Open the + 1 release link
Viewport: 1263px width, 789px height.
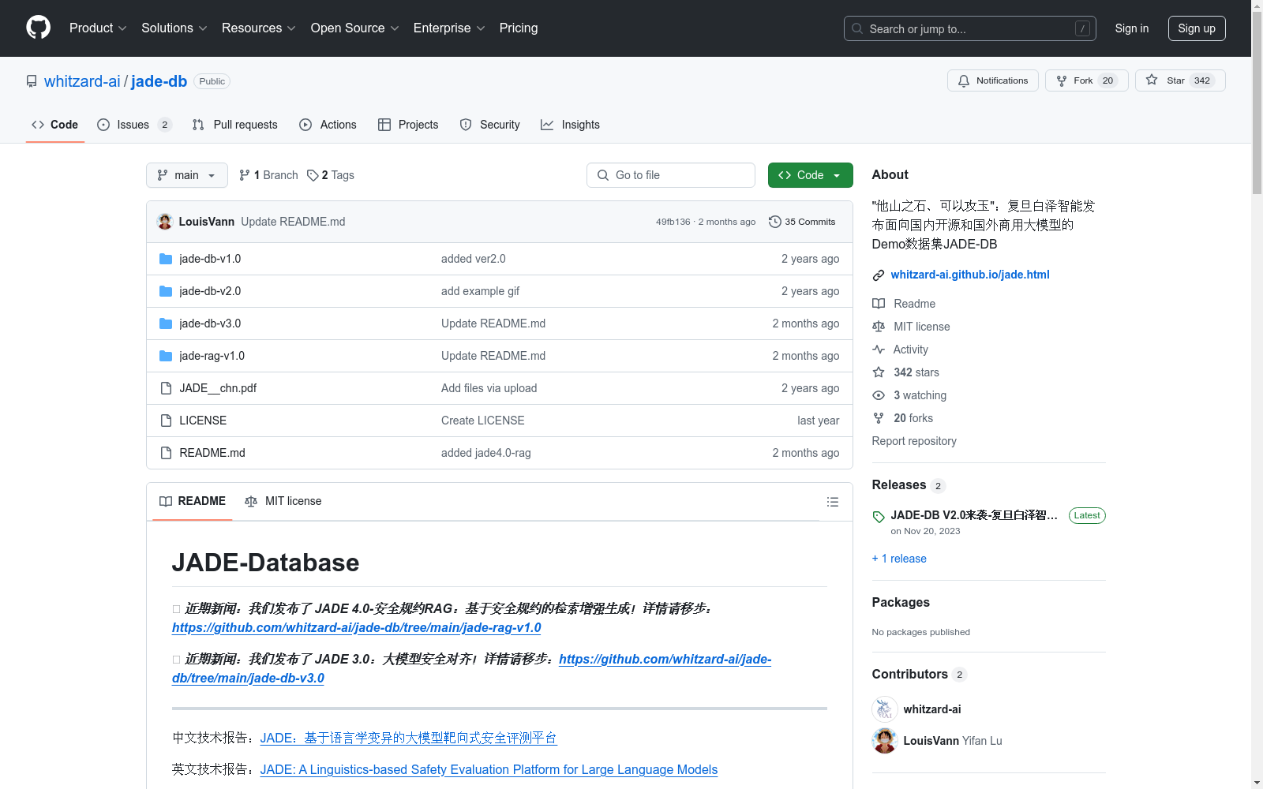899,559
